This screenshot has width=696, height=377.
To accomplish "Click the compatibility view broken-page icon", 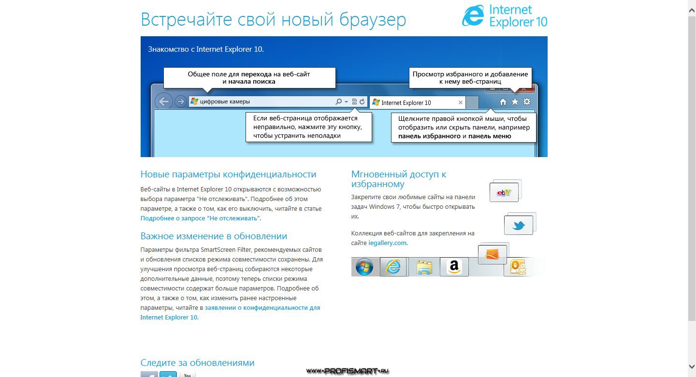I will click(x=354, y=101).
